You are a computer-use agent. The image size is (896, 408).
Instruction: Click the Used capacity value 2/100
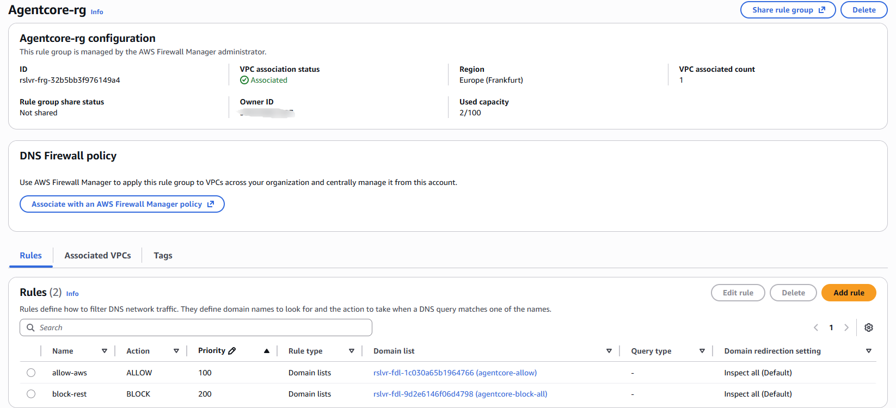point(470,113)
